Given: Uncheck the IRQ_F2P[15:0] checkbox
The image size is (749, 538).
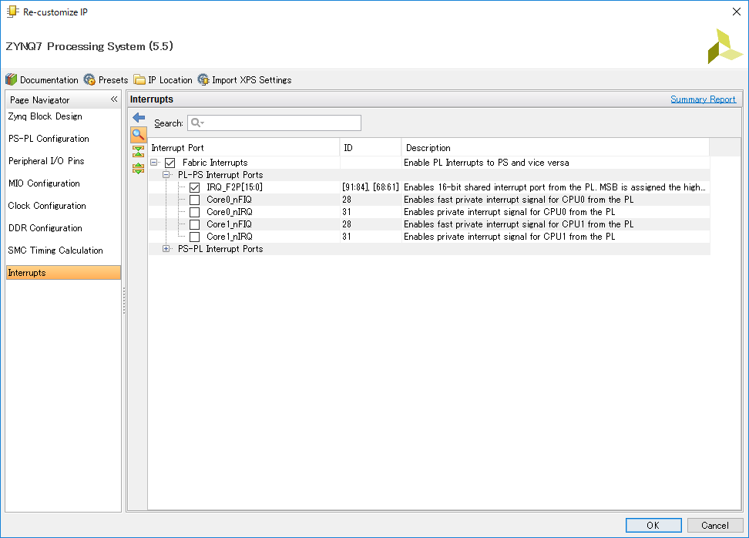Looking at the screenshot, I should [194, 187].
